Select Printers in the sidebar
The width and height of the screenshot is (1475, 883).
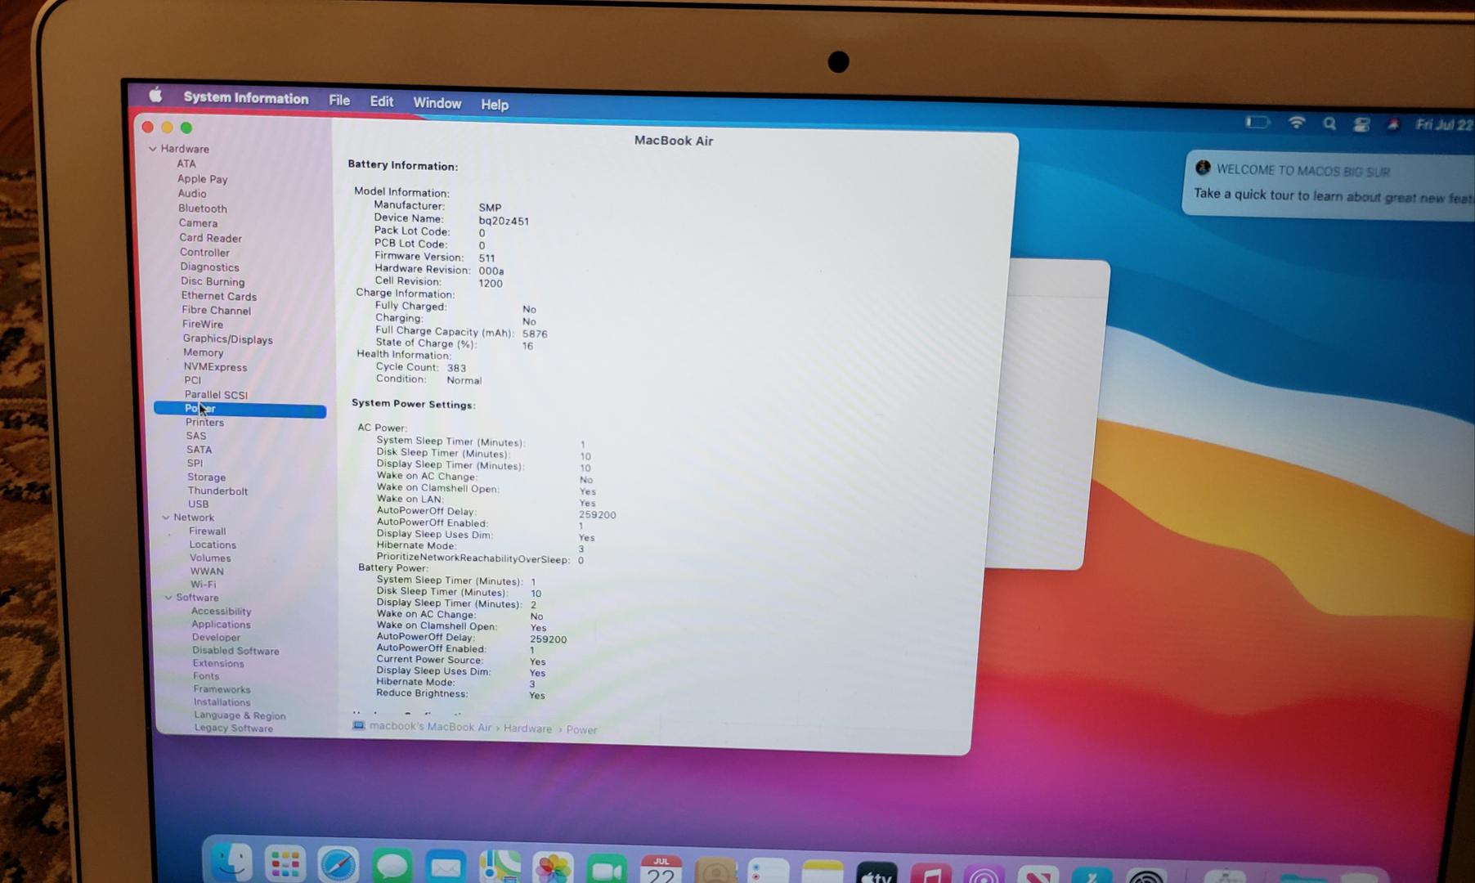pos(204,423)
